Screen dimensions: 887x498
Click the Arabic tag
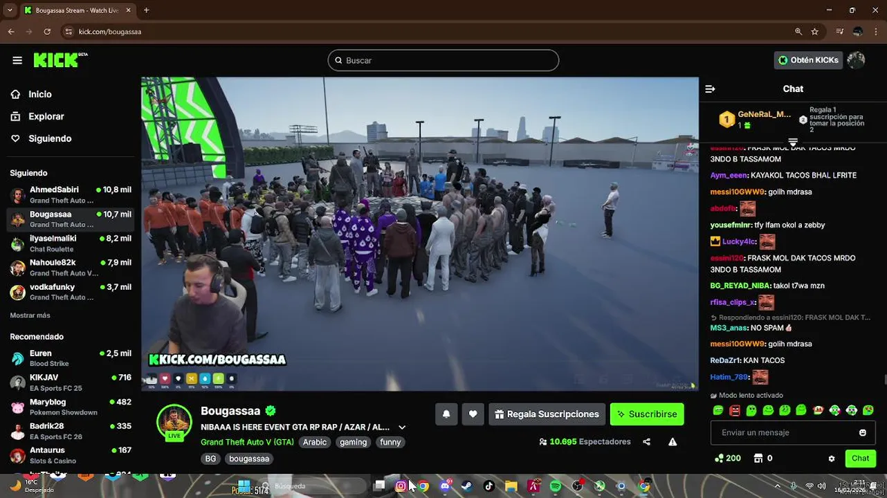314,442
